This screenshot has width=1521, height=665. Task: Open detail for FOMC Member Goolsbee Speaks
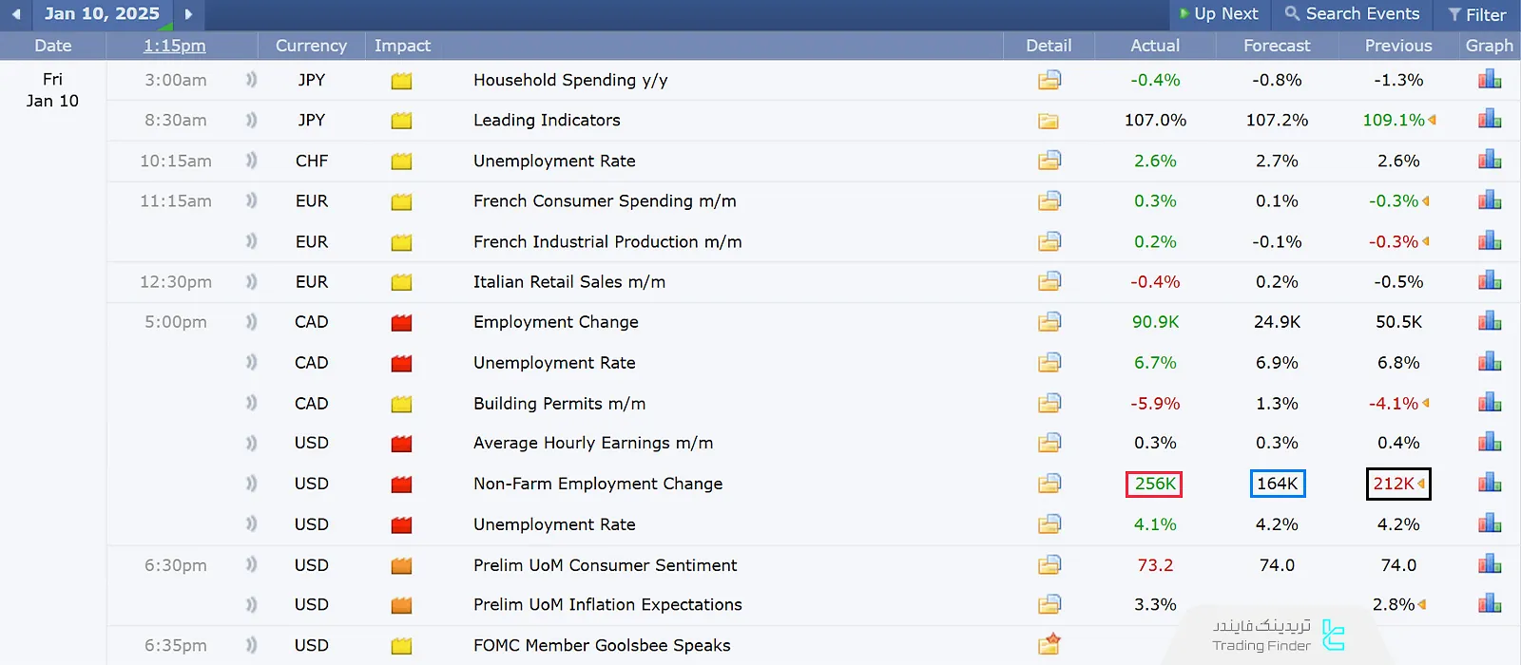click(1049, 645)
